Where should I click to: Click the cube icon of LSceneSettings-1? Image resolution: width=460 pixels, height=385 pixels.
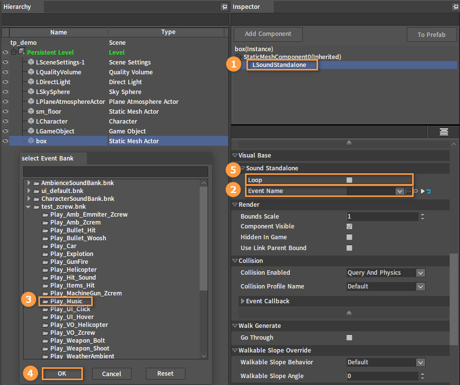31,62
